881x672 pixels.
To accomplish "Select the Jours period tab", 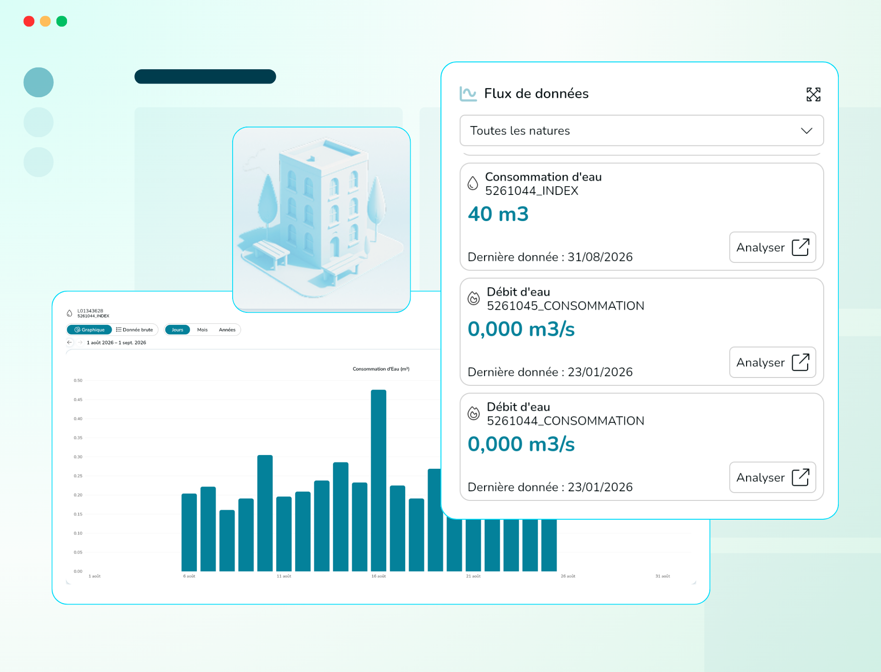I will point(177,330).
